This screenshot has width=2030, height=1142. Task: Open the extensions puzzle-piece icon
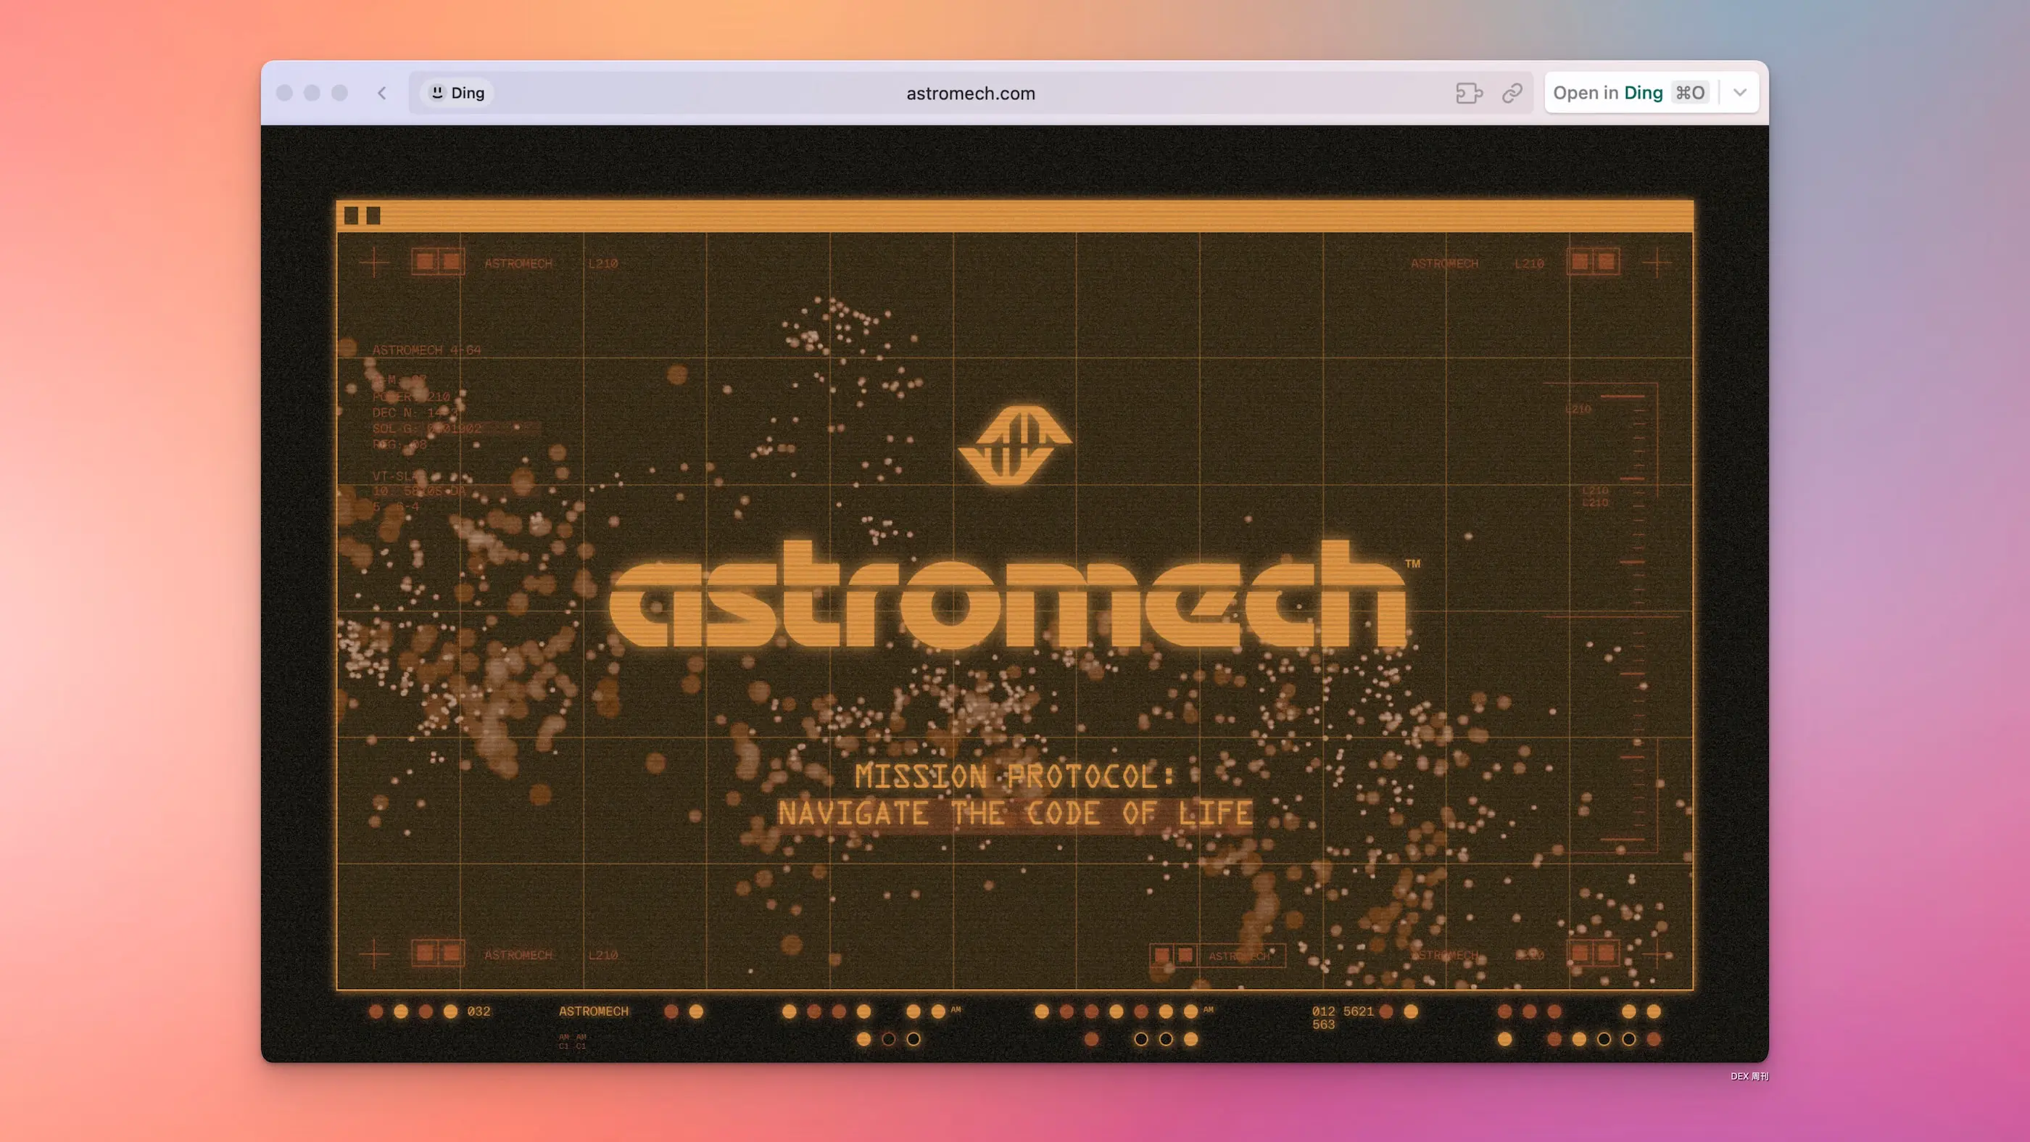(x=1468, y=93)
